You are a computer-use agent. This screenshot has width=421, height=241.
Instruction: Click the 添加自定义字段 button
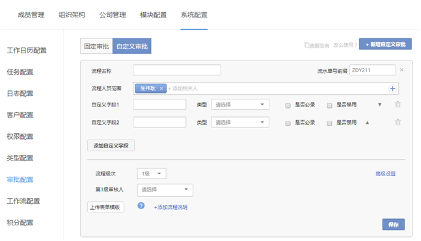(111, 146)
